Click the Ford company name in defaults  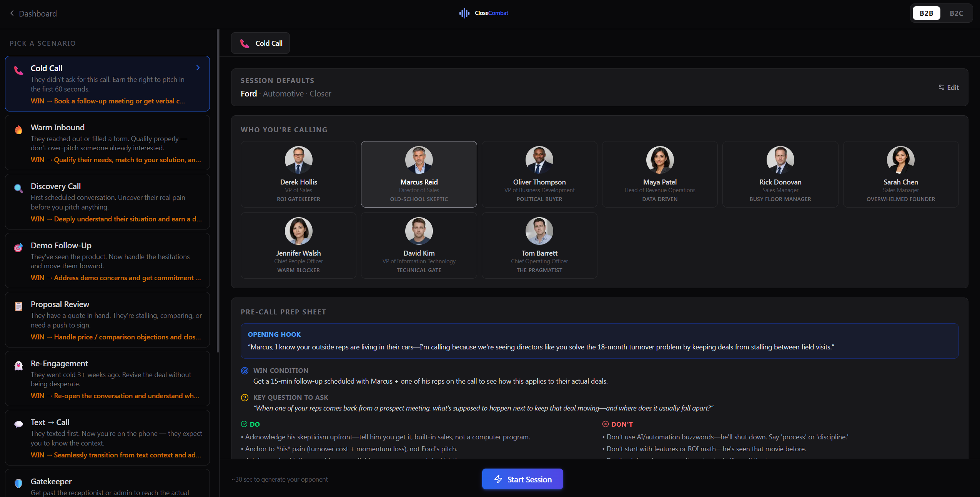249,94
